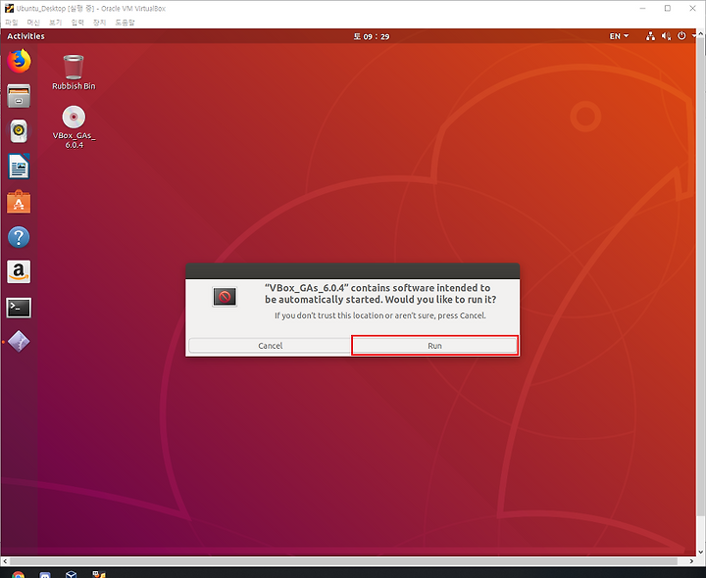This screenshot has height=578, width=706.
Task: Open the 도움말 menu in VirtualBox
Action: [125, 22]
